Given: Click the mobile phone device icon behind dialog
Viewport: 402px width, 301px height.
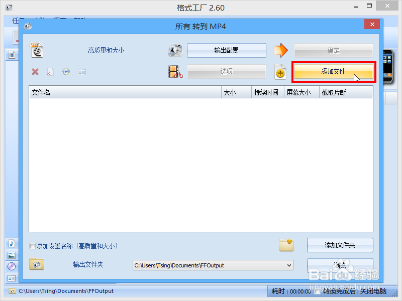Looking at the screenshot, I should coord(388,66).
